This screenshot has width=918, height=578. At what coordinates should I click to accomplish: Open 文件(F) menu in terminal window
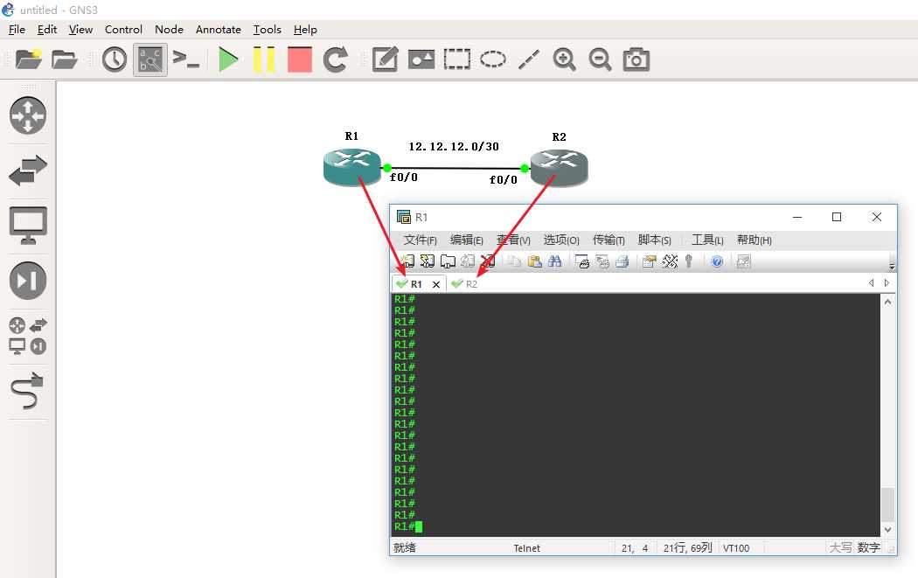420,240
